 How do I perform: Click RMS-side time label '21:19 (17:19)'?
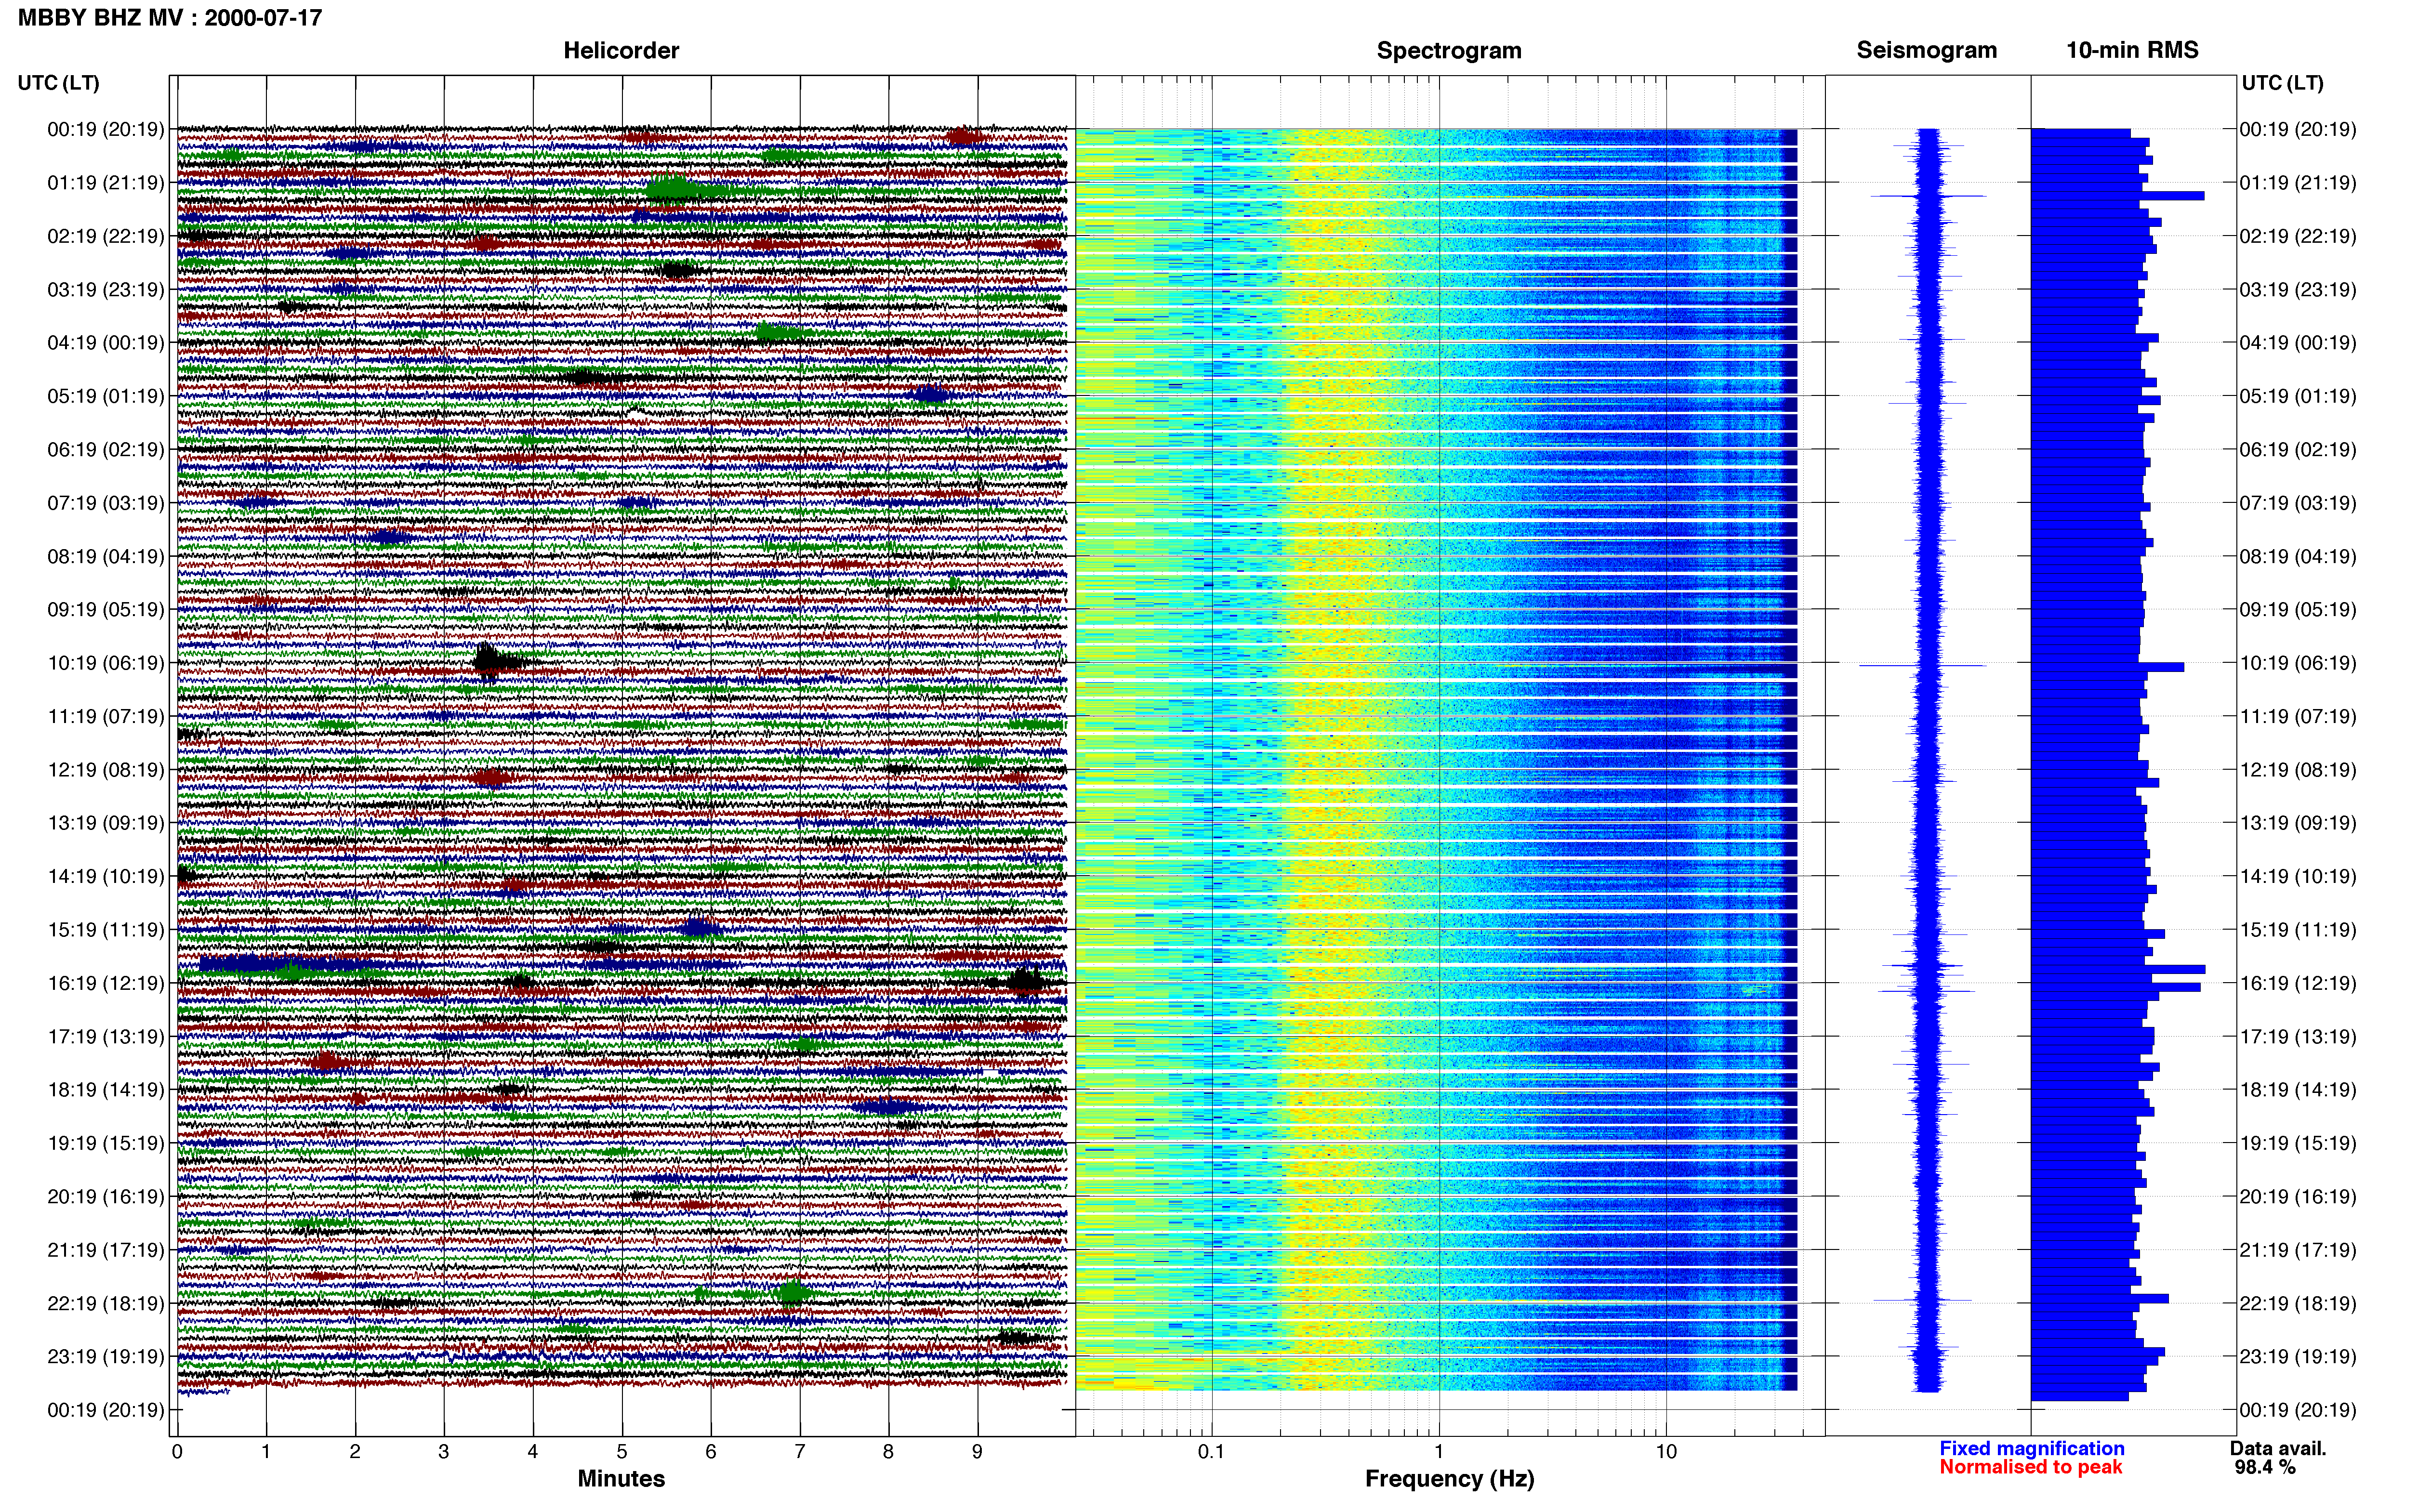click(x=2298, y=1249)
